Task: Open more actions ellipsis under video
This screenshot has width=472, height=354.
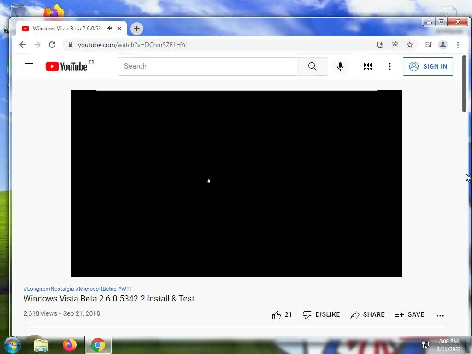Action: 440,315
